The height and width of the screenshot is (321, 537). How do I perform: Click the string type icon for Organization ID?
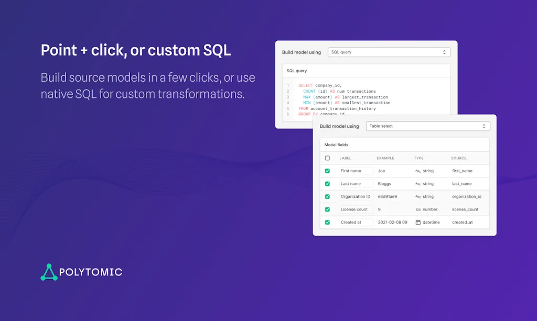418,197
